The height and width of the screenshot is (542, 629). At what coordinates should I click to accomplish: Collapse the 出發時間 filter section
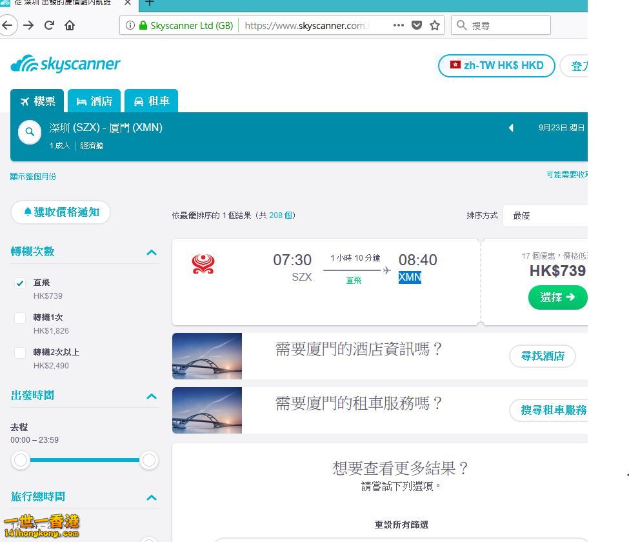point(152,396)
